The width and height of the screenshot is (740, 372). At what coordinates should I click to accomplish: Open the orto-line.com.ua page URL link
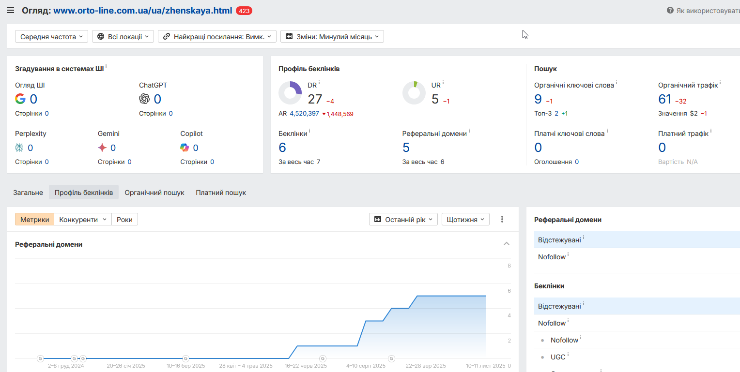click(143, 10)
